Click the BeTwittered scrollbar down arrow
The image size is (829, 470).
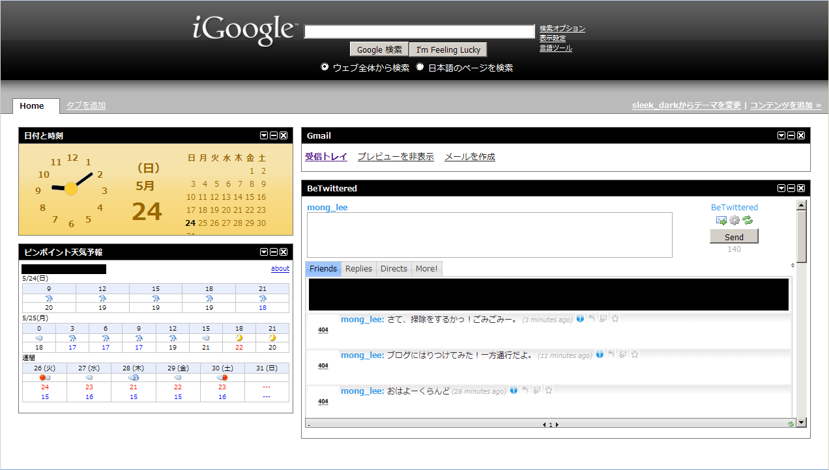(x=802, y=422)
